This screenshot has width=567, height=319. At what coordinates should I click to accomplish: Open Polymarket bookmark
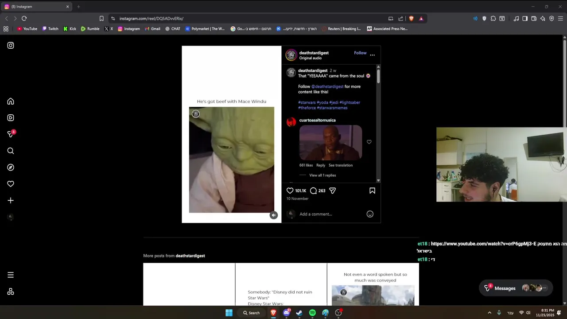coord(205,29)
